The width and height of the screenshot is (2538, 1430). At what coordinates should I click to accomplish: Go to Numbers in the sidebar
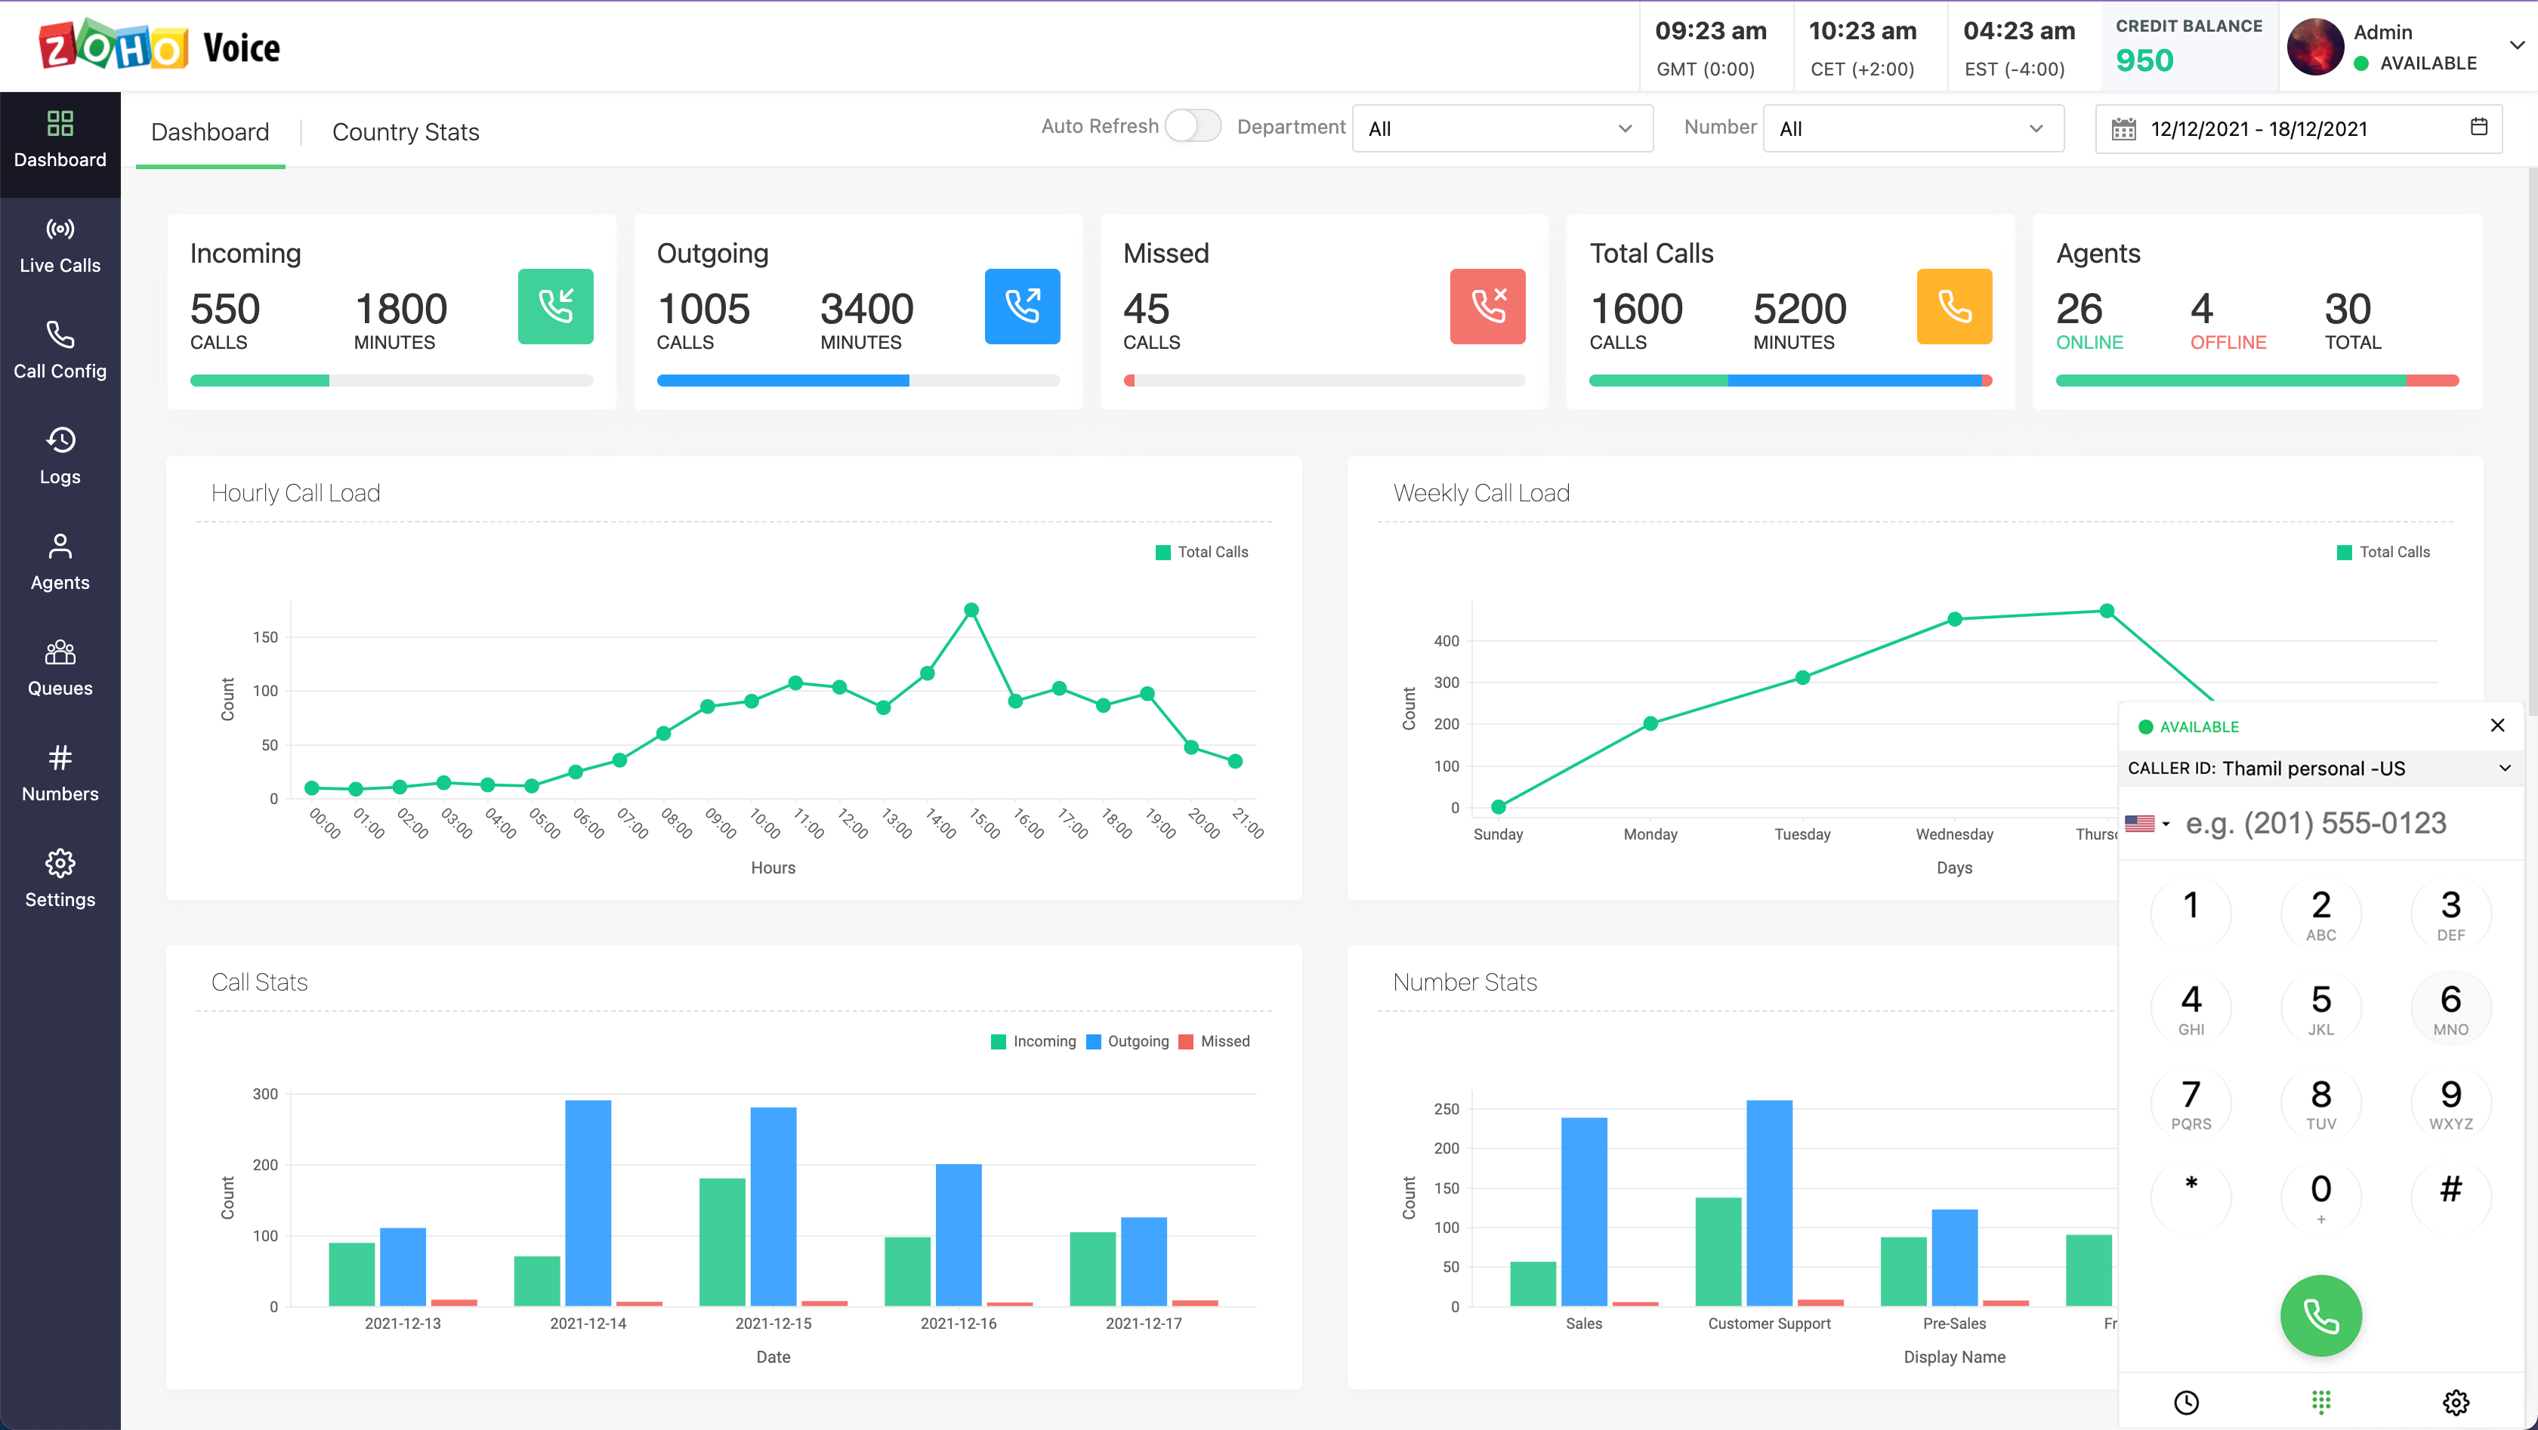60,772
